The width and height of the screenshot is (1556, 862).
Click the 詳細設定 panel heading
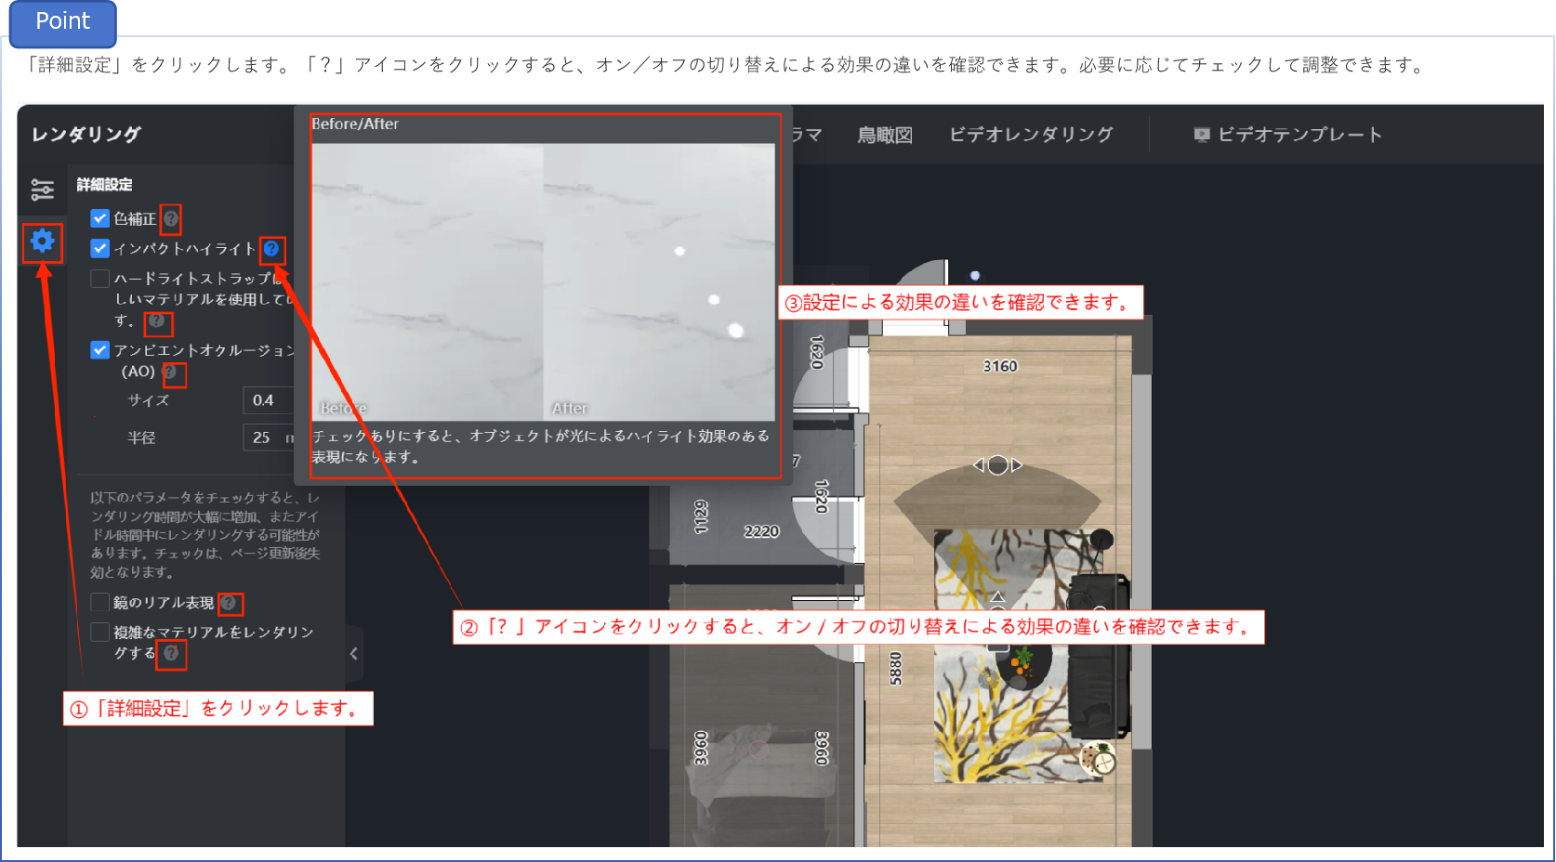click(104, 185)
